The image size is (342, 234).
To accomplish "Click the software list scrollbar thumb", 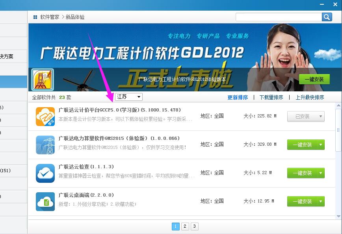I will pos(338,130).
